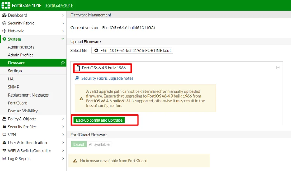The image size is (291, 171).
Task: Collapse the System menu chevron
Action: point(63,39)
